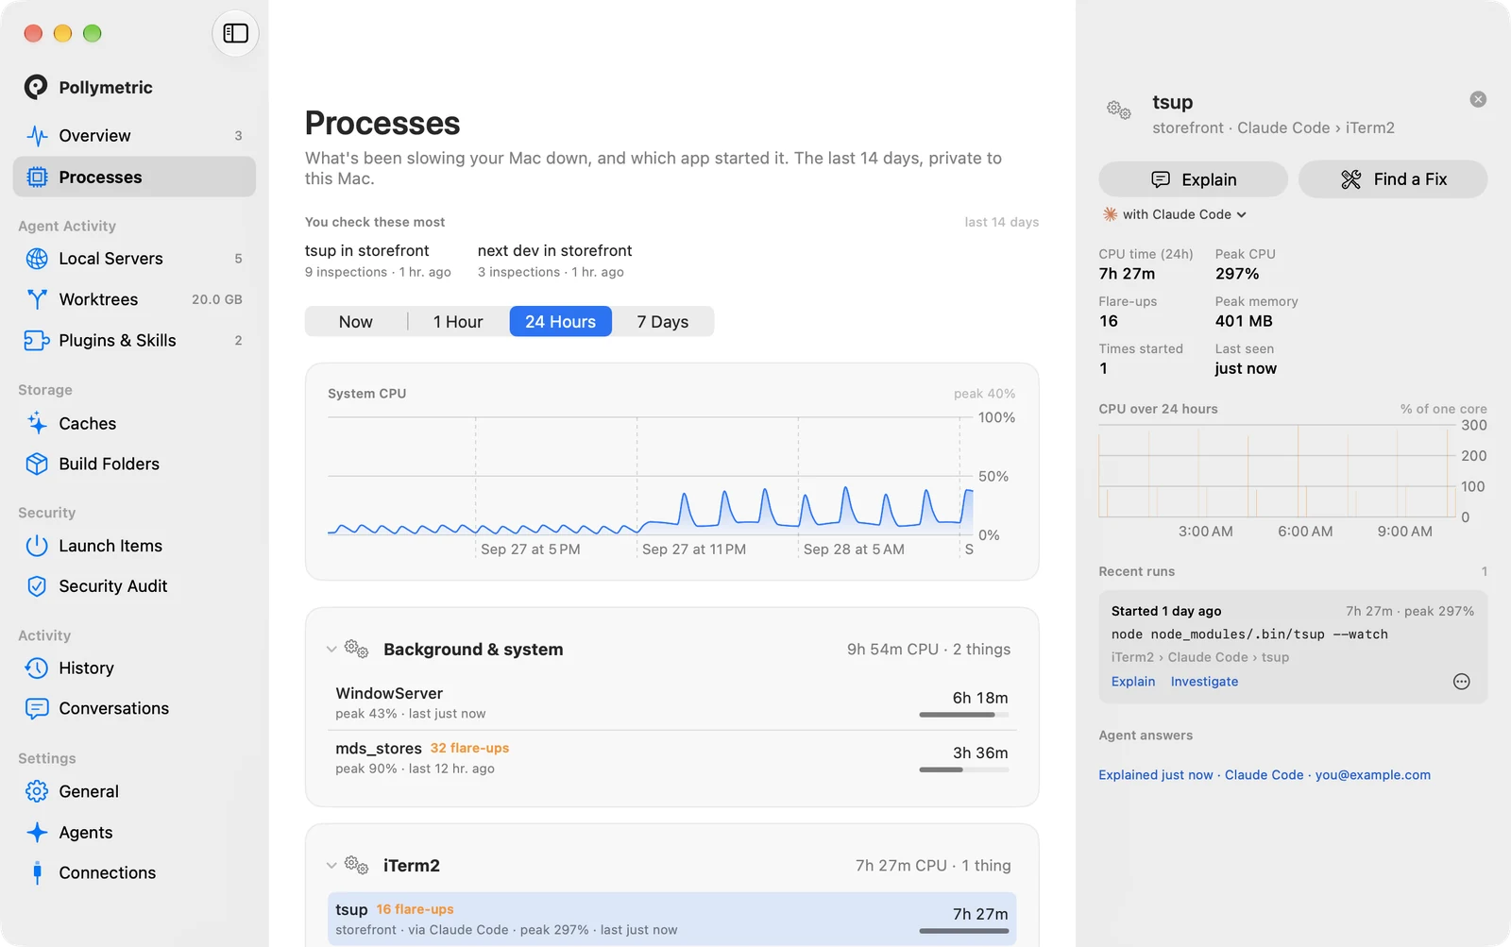Click the Worktrees branch icon

tap(37, 299)
